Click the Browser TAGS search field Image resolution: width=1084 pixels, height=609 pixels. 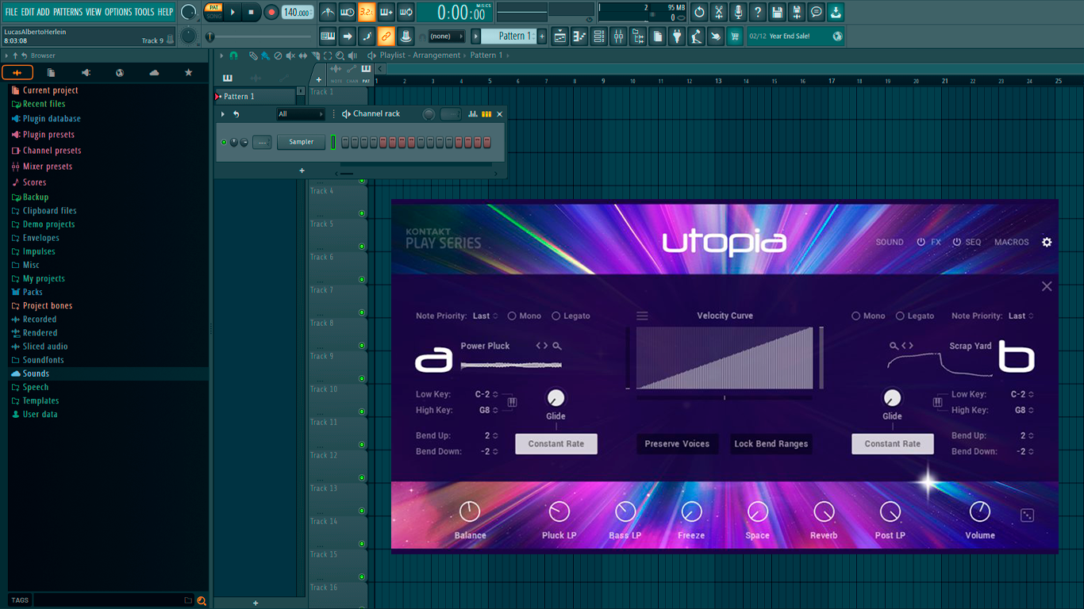click(x=108, y=600)
